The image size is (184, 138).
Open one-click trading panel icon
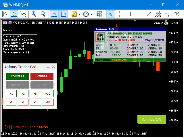9,22
